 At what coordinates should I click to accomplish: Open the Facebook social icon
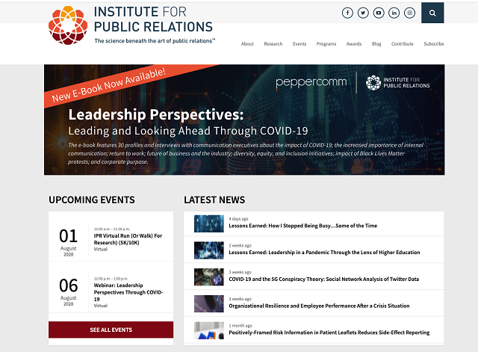tap(347, 13)
